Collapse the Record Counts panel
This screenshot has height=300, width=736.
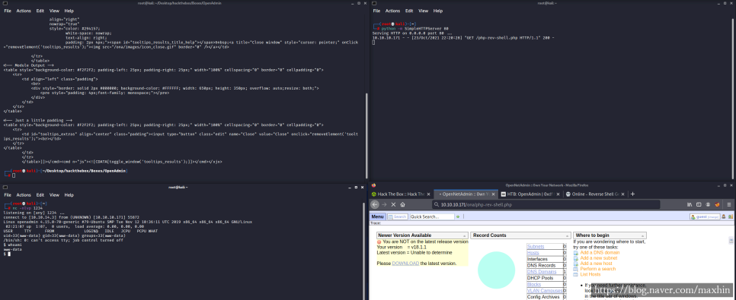tap(567, 236)
